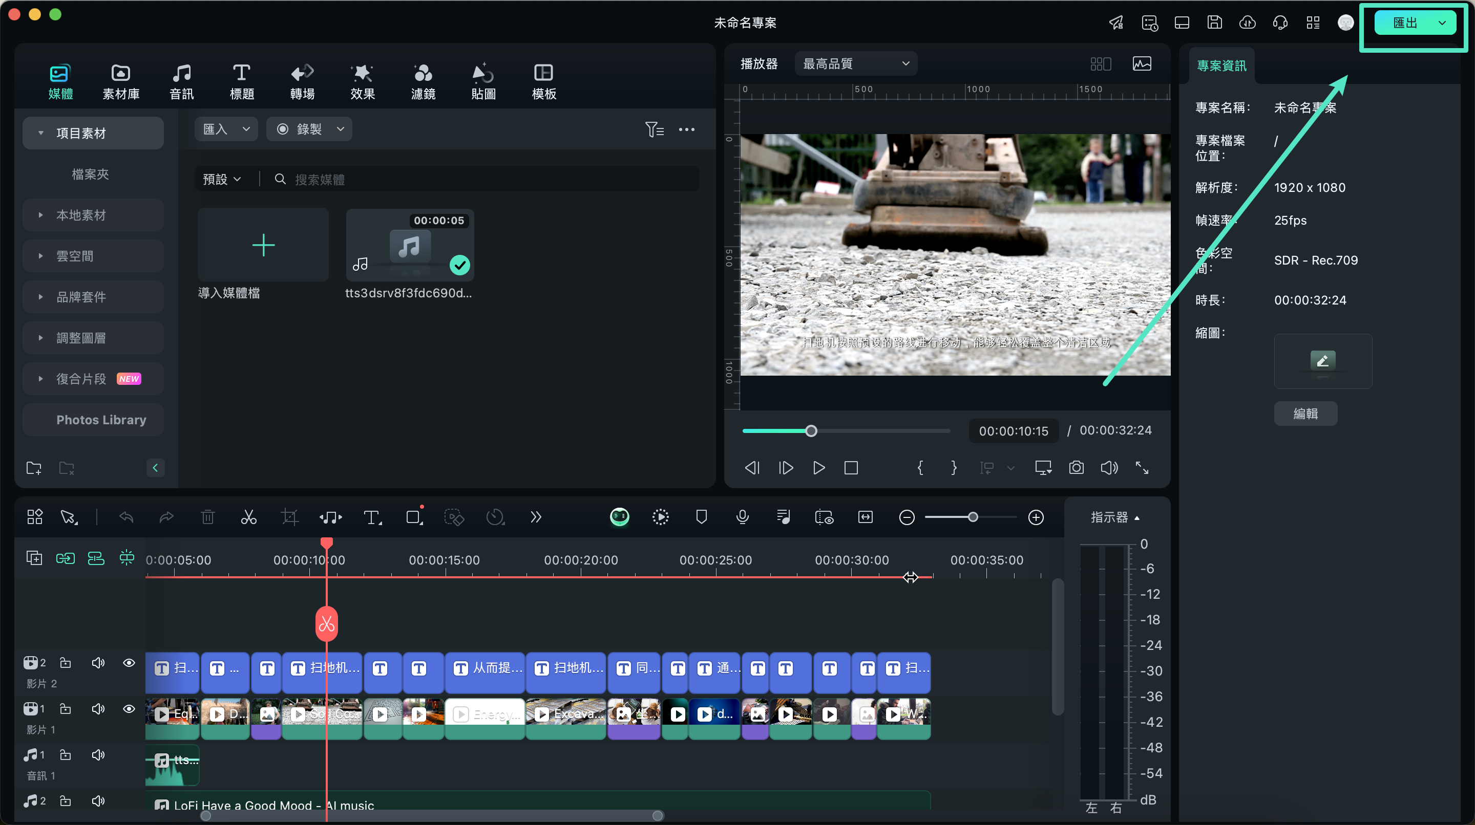Click the play button in the player

pyautogui.click(x=819, y=467)
